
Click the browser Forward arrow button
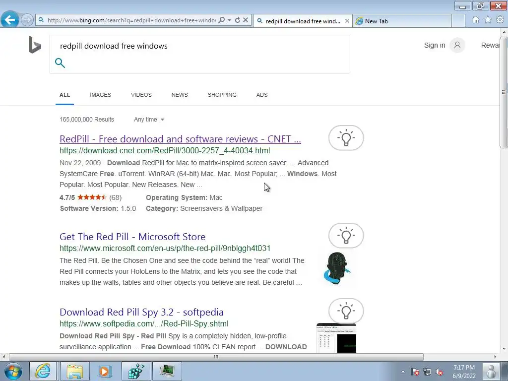click(x=27, y=20)
